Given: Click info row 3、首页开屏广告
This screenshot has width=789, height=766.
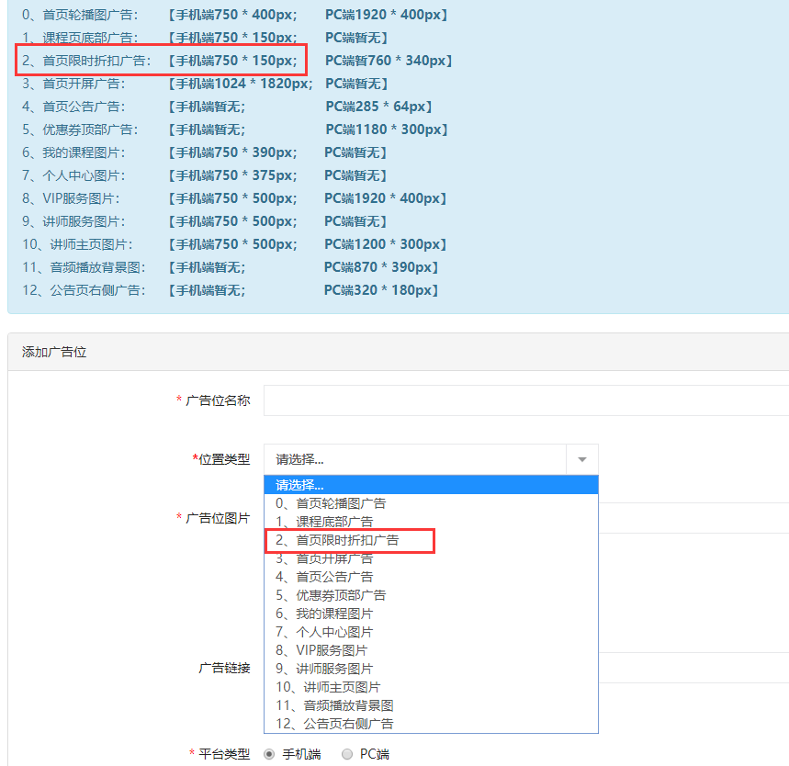Looking at the screenshot, I should click(204, 84).
